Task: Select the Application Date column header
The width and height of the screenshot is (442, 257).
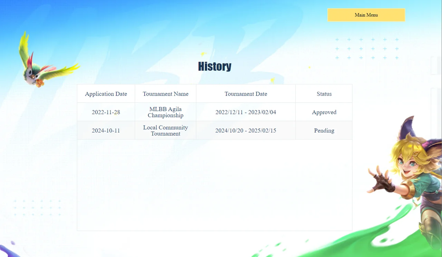Action: pyautogui.click(x=106, y=93)
